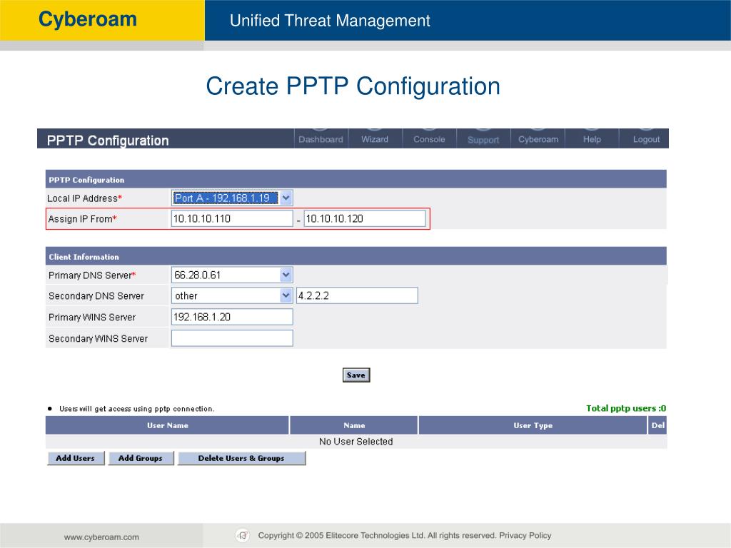This screenshot has height=548, width=731.
Task: Open the Dashboard menu item
Action: 321,139
